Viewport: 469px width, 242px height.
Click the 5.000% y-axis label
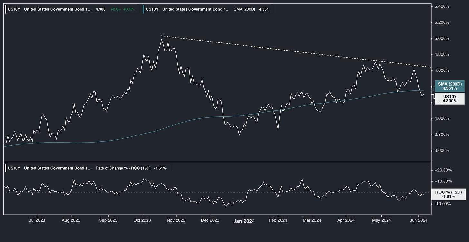pyautogui.click(x=442, y=38)
